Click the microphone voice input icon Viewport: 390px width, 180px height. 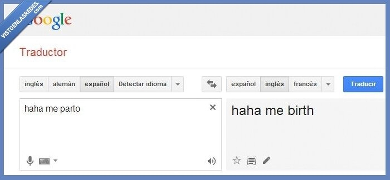(30, 161)
